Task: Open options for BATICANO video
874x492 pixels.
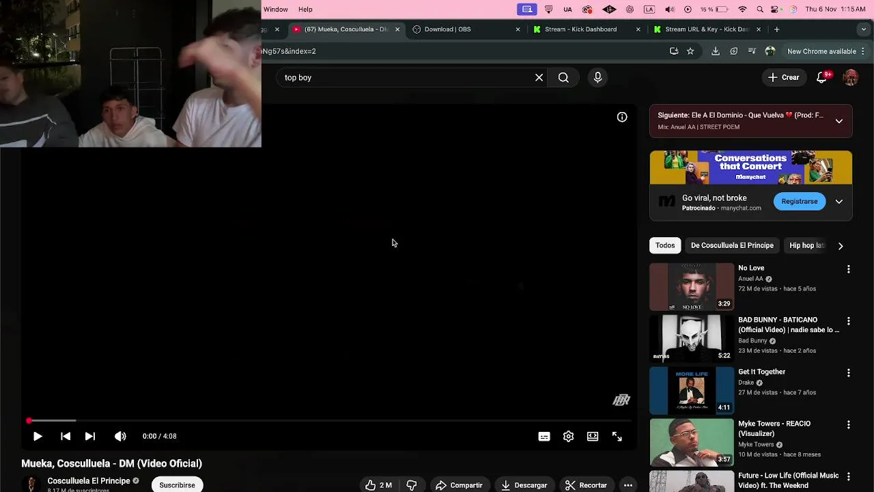Action: (x=849, y=321)
